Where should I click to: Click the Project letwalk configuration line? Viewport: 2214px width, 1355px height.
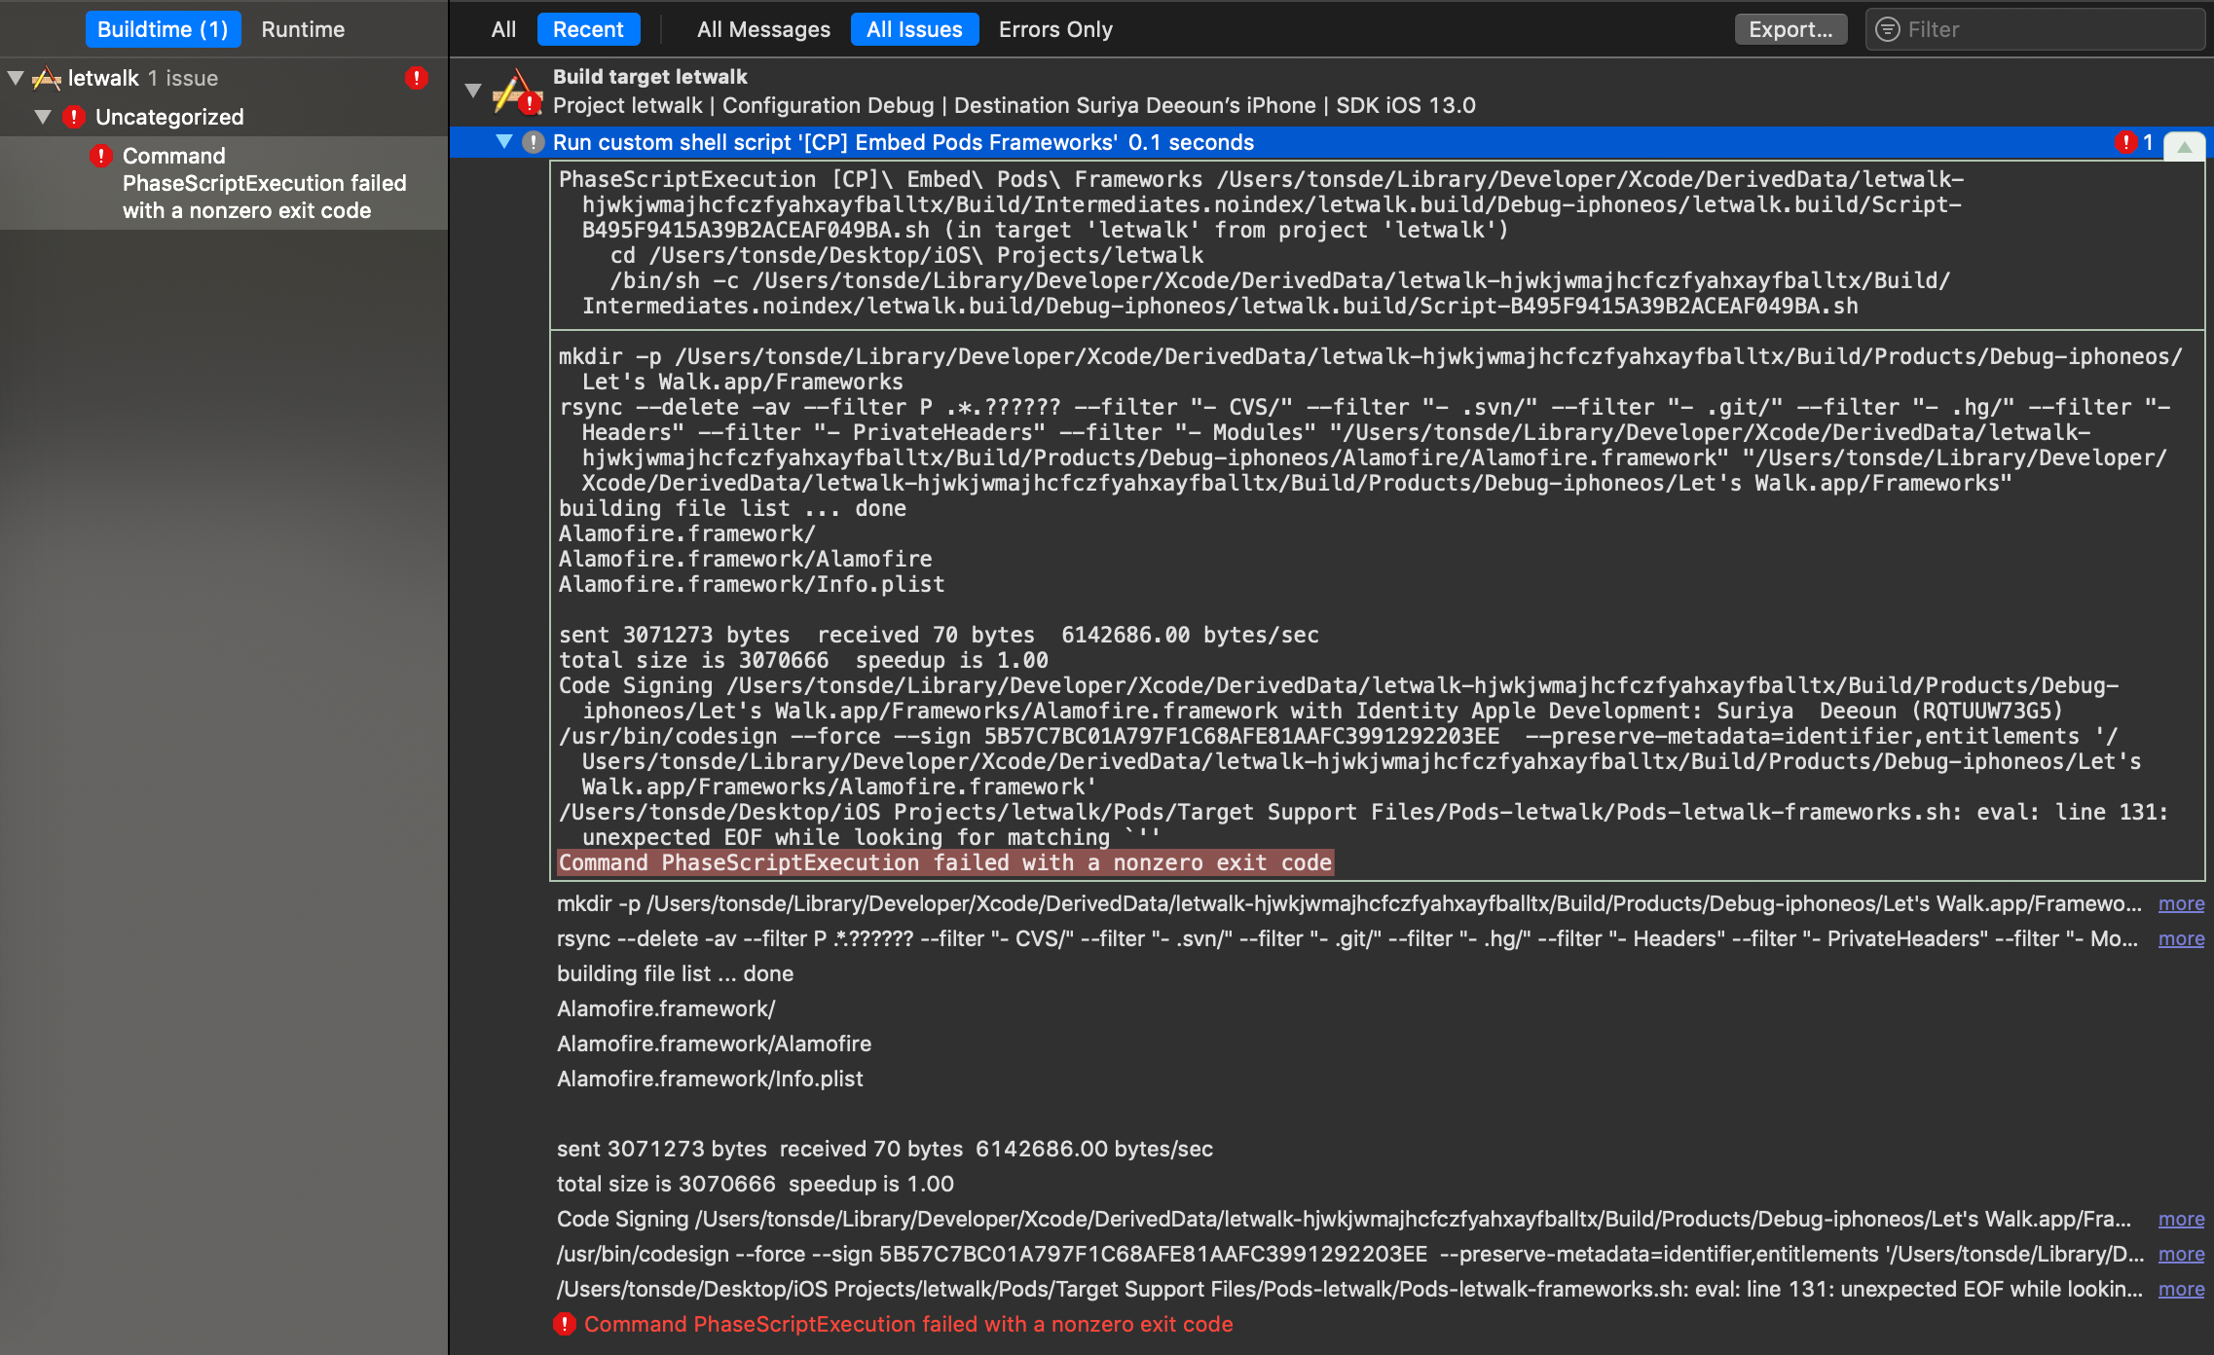(x=1014, y=105)
